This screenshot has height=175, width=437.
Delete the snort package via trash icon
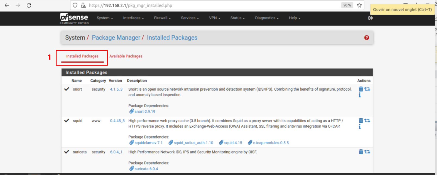coord(361,89)
